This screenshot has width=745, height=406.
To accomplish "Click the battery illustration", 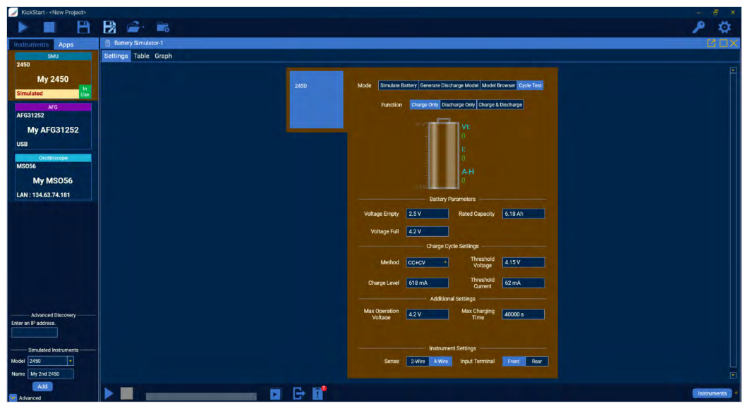I will pos(443,154).
